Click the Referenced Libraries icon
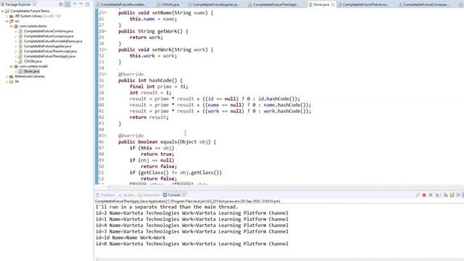The image size is (464, 261). [12, 77]
